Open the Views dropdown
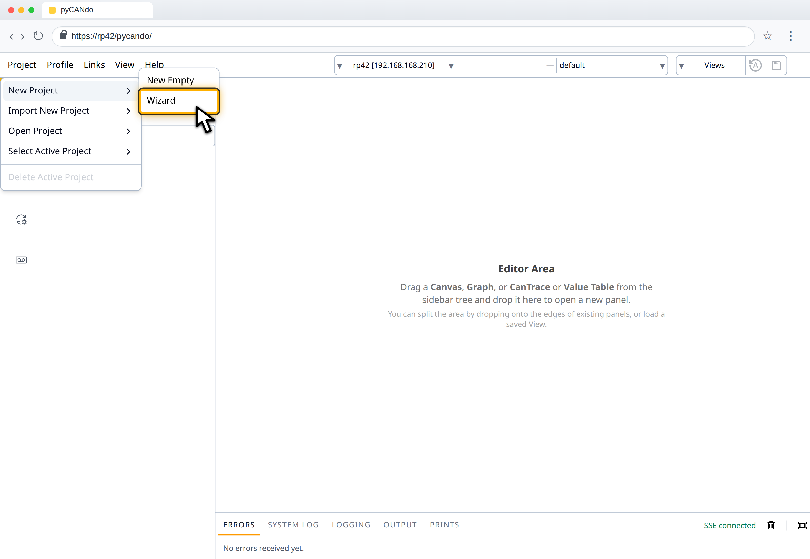810x559 pixels. 711,66
